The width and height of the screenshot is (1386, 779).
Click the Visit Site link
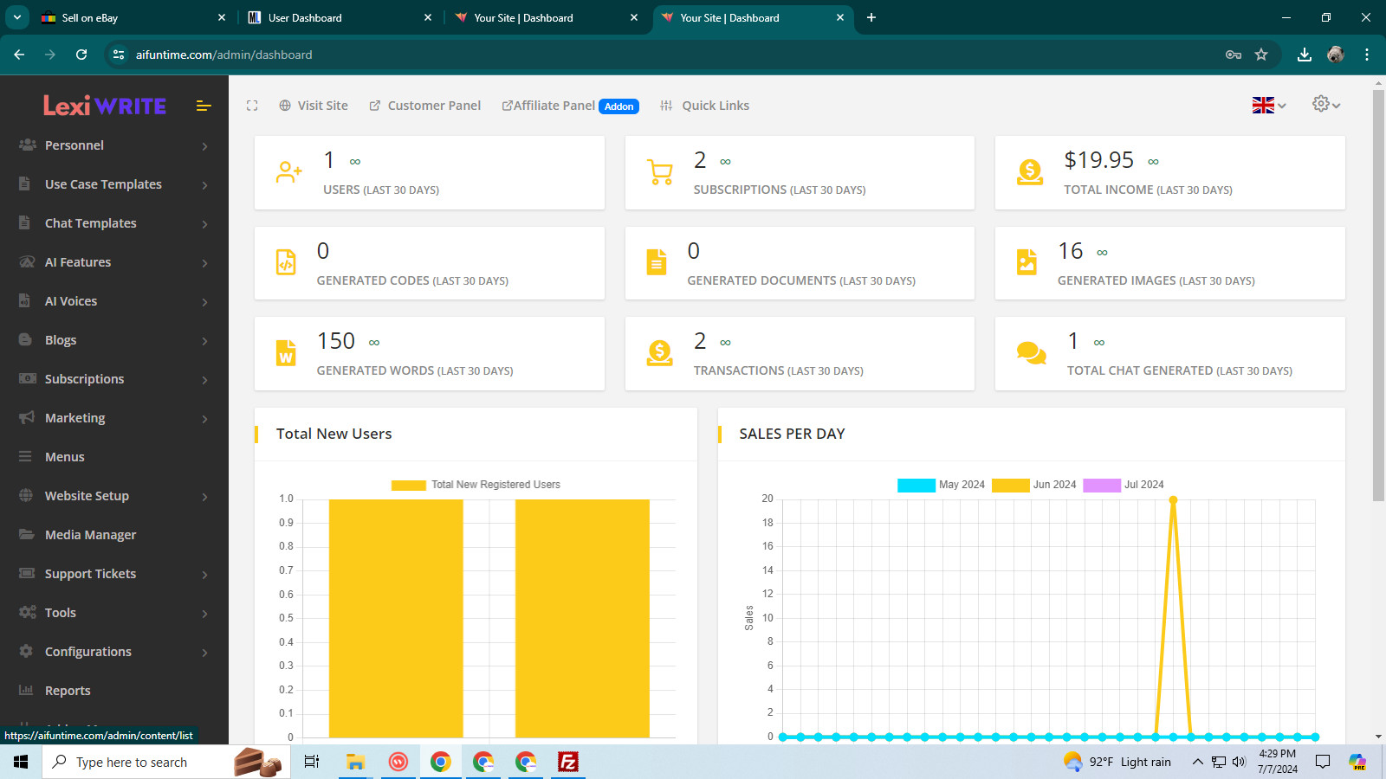tap(314, 106)
